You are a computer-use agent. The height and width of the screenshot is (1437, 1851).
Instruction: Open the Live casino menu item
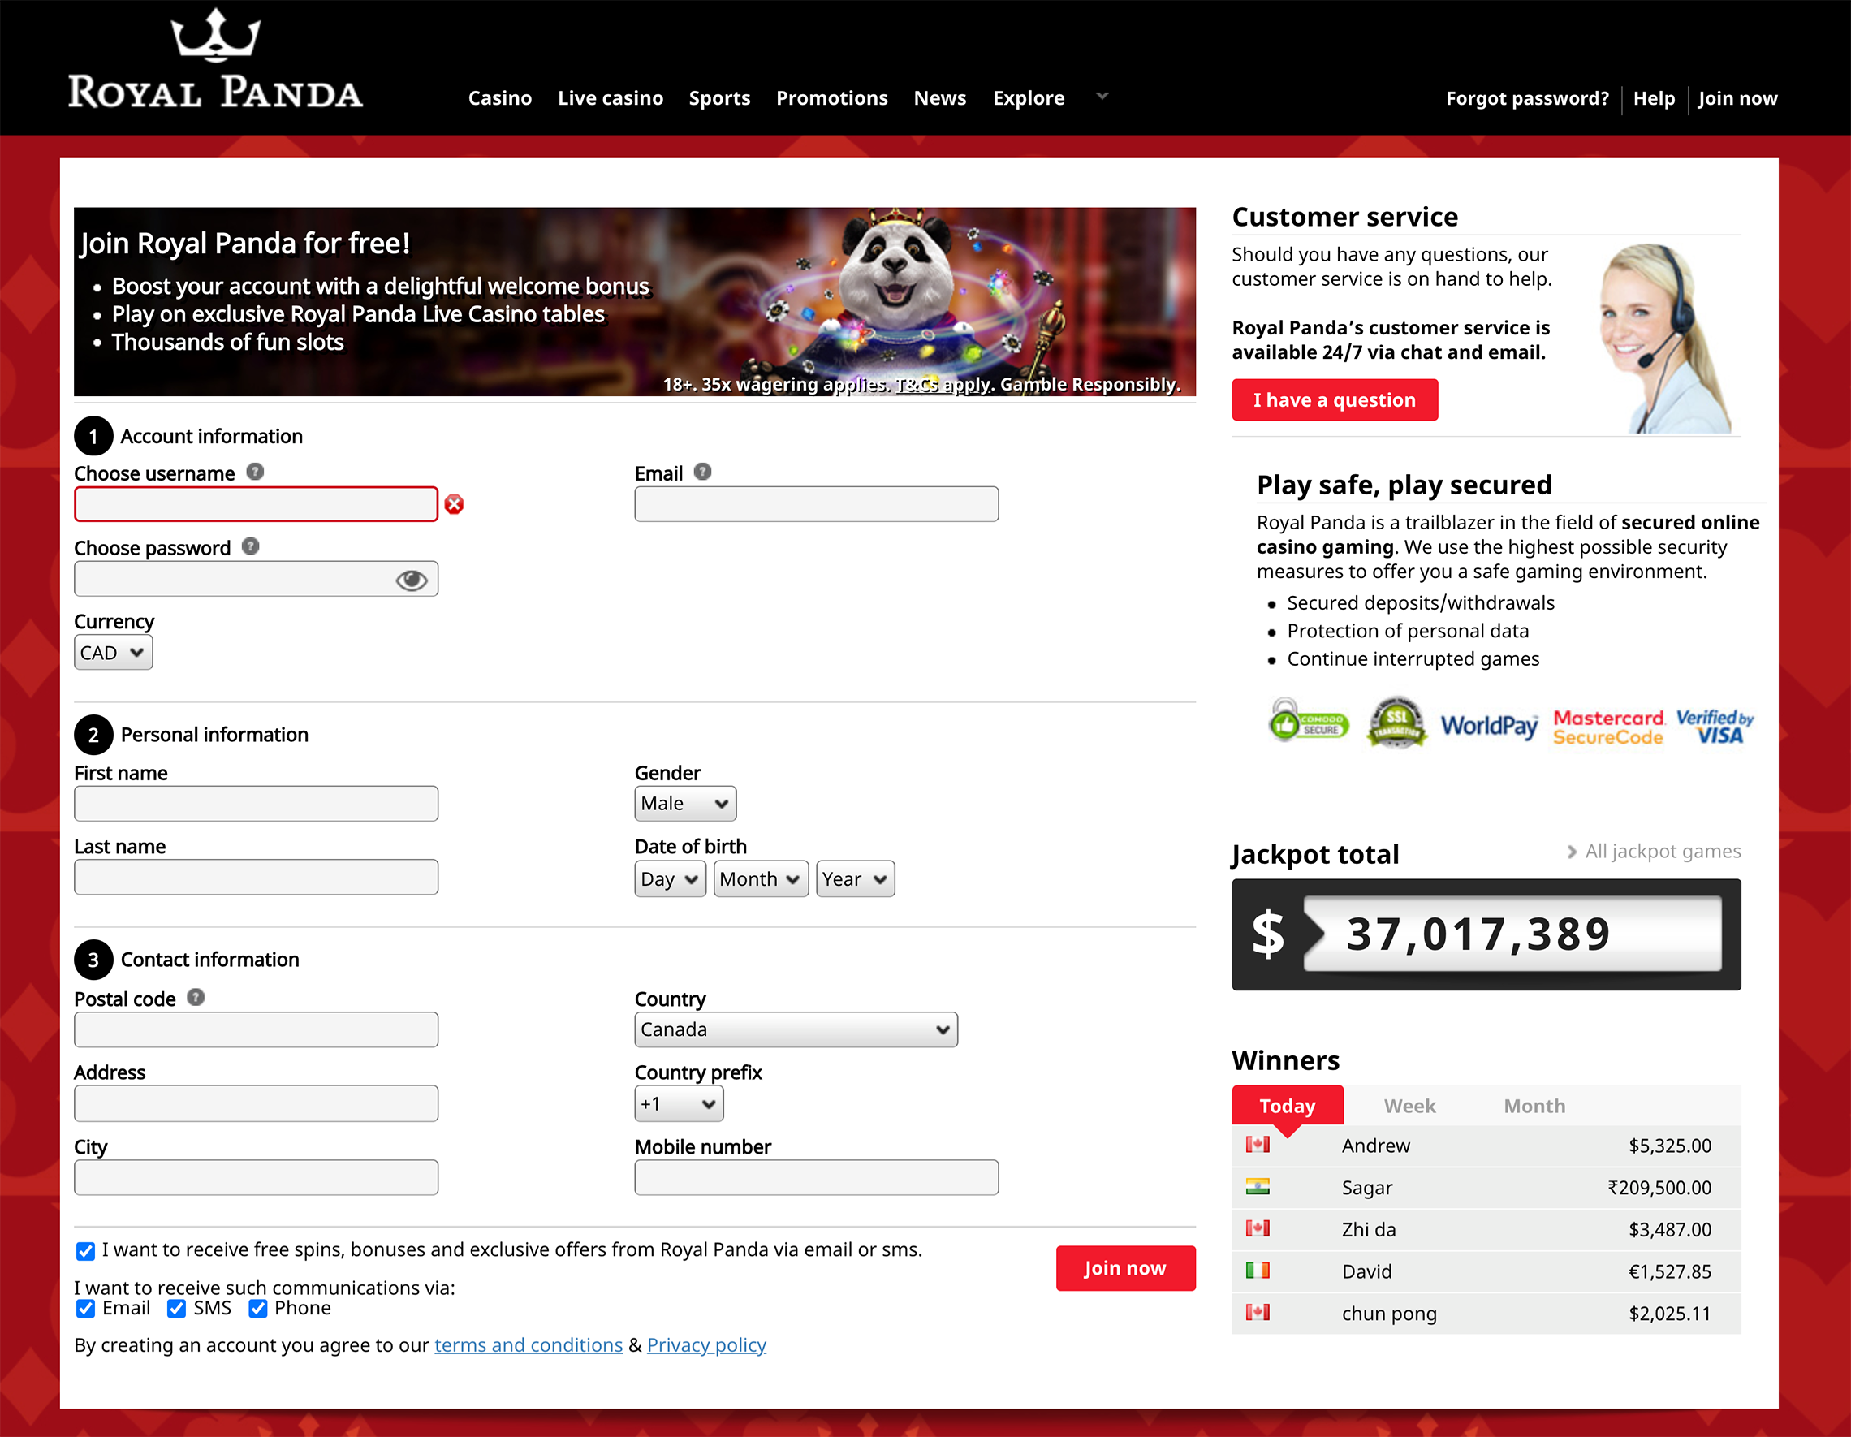[611, 98]
